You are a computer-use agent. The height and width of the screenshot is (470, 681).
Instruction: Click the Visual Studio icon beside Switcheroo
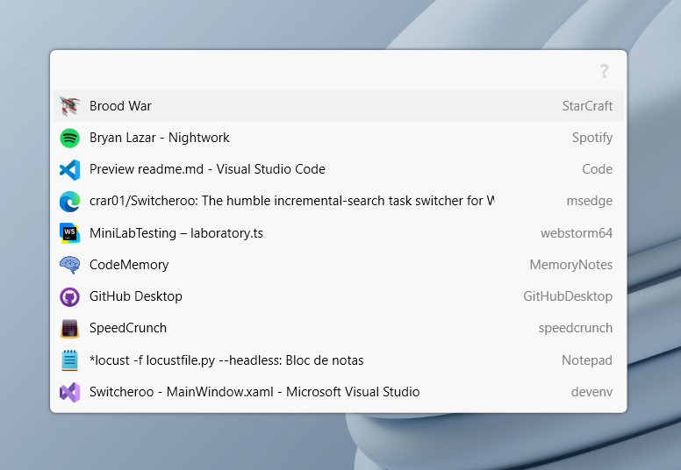click(69, 392)
